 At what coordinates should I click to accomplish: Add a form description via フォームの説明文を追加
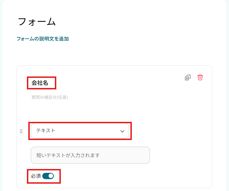coord(43,39)
